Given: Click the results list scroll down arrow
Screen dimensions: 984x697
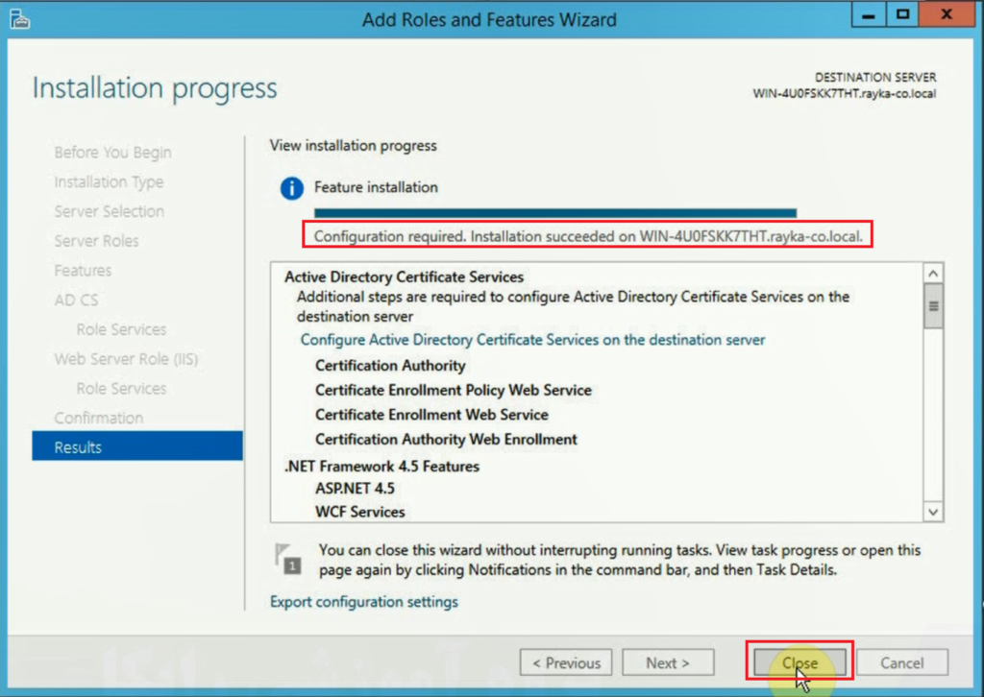Looking at the screenshot, I should tap(933, 512).
